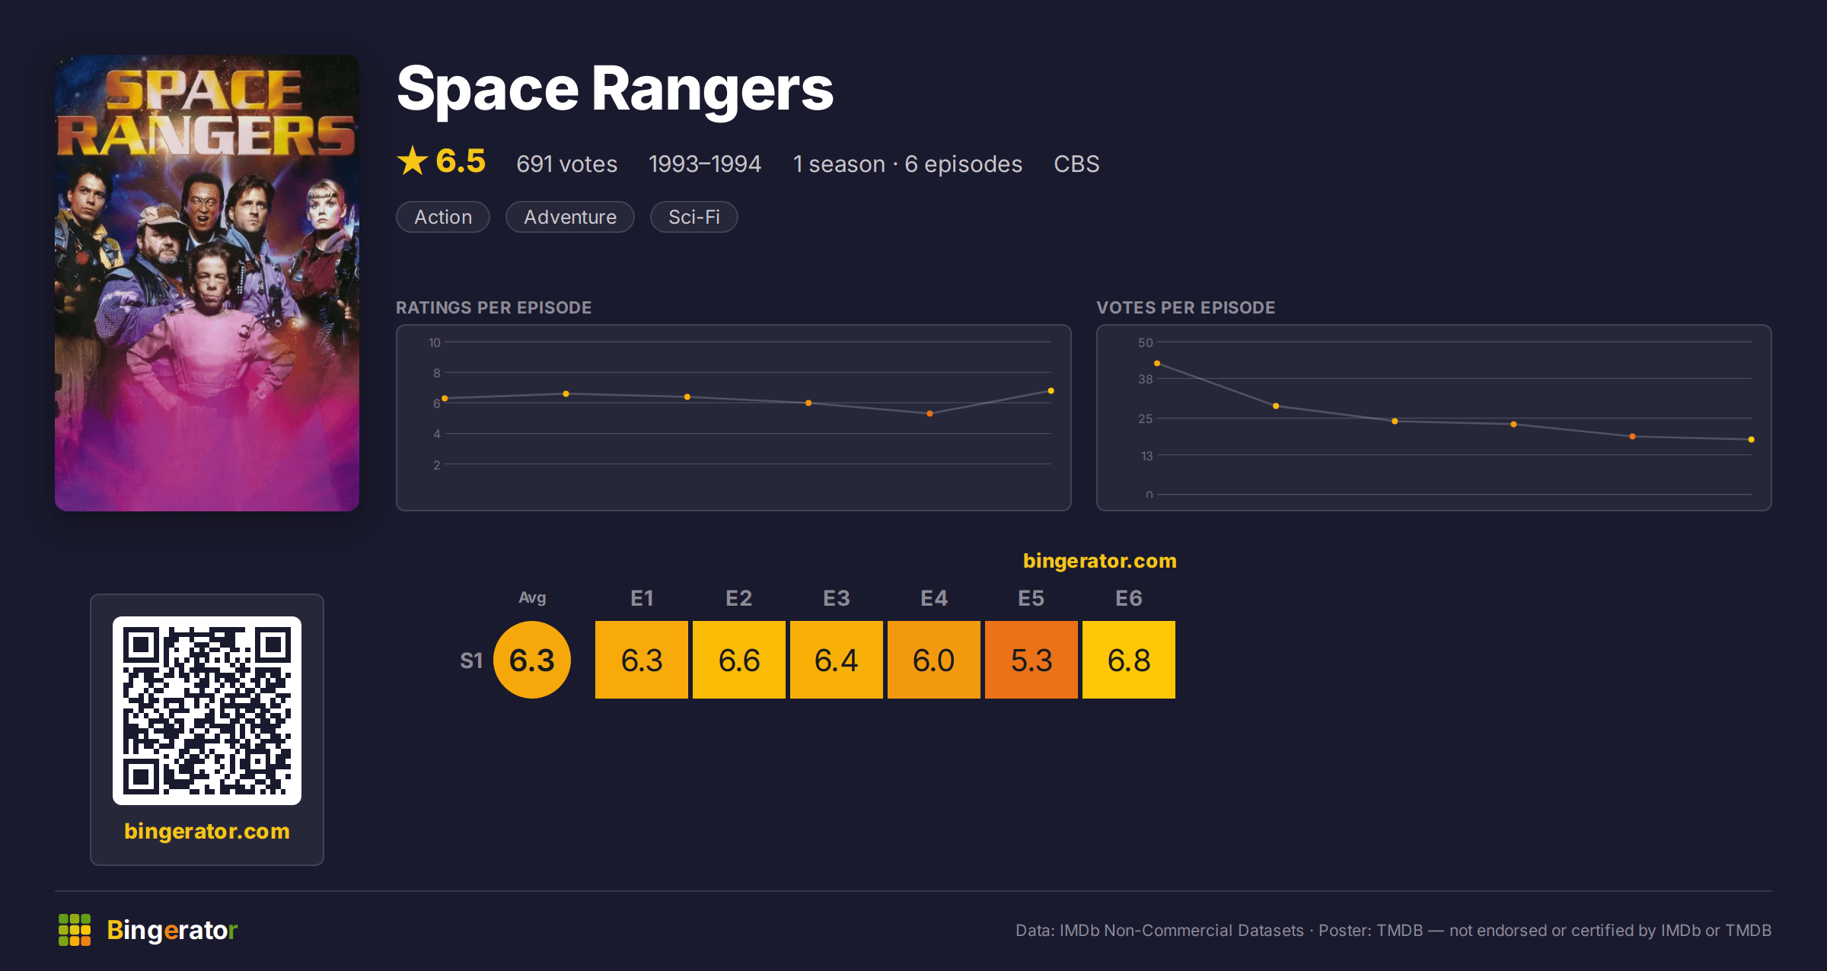This screenshot has height=971, width=1827.
Task: Select episode E2 tile rated 6.6
Action: tap(739, 660)
